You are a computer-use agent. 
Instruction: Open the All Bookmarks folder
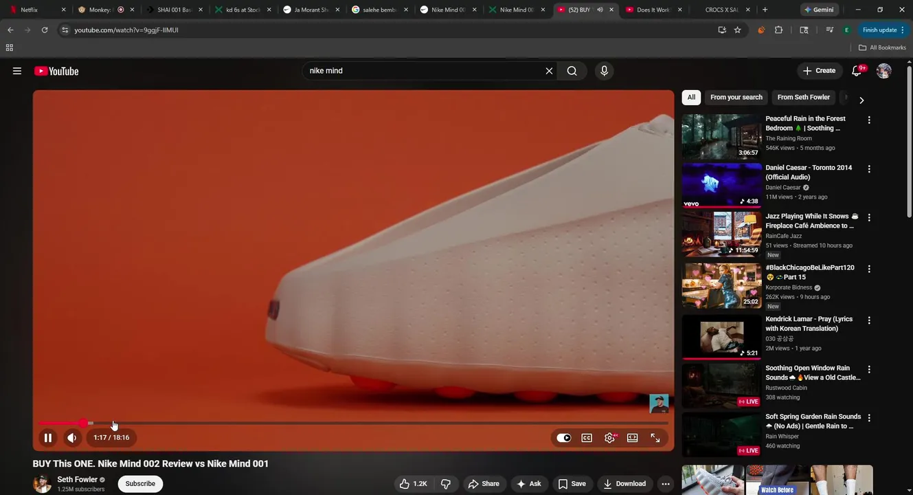(x=883, y=47)
